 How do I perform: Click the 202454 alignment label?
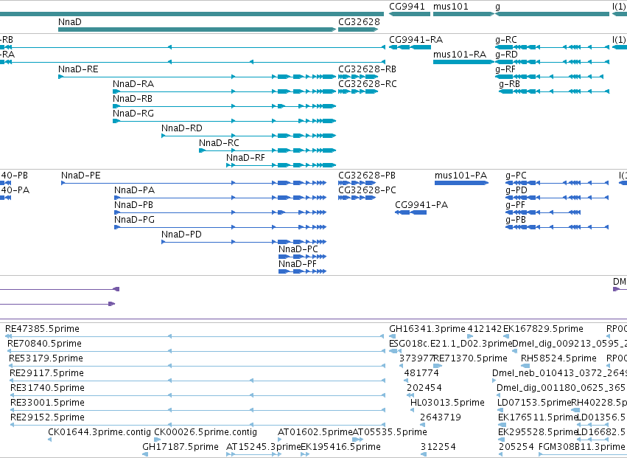click(x=424, y=388)
